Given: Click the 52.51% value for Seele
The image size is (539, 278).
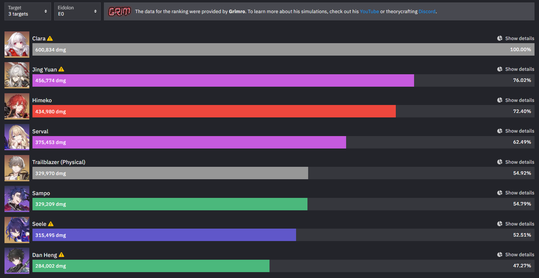Looking at the screenshot, I should pos(522,235).
